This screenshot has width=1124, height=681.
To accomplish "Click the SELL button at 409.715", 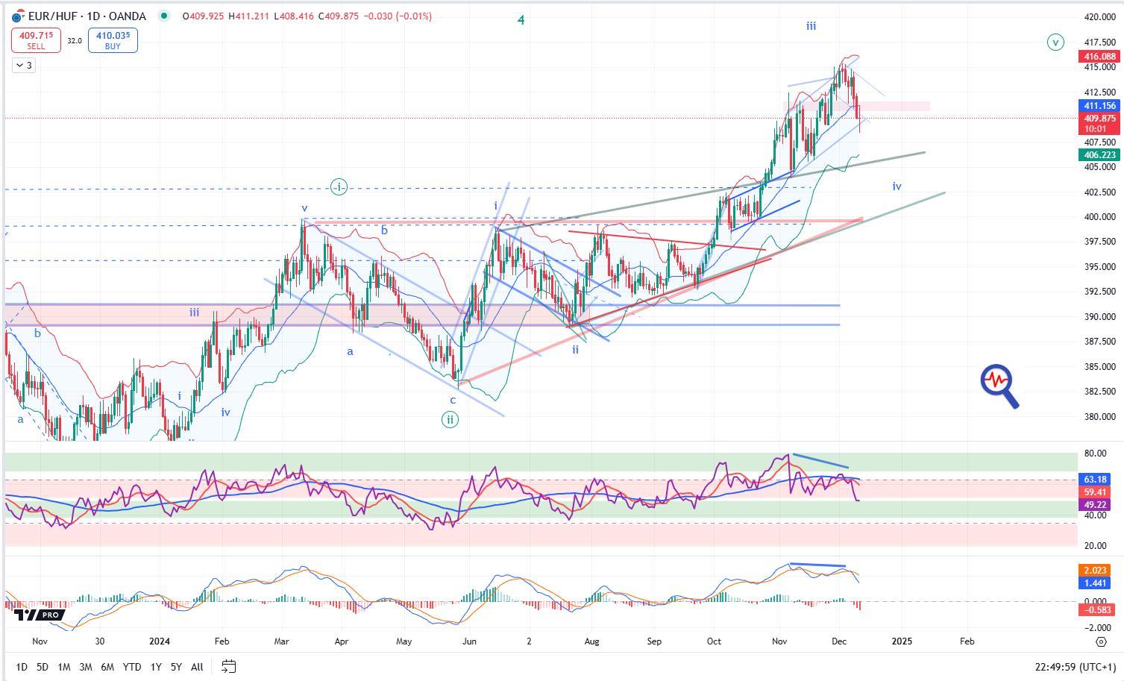I will pyautogui.click(x=36, y=40).
